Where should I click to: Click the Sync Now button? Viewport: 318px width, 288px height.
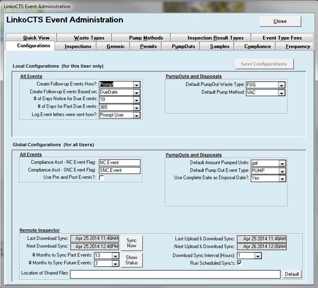point(131,242)
